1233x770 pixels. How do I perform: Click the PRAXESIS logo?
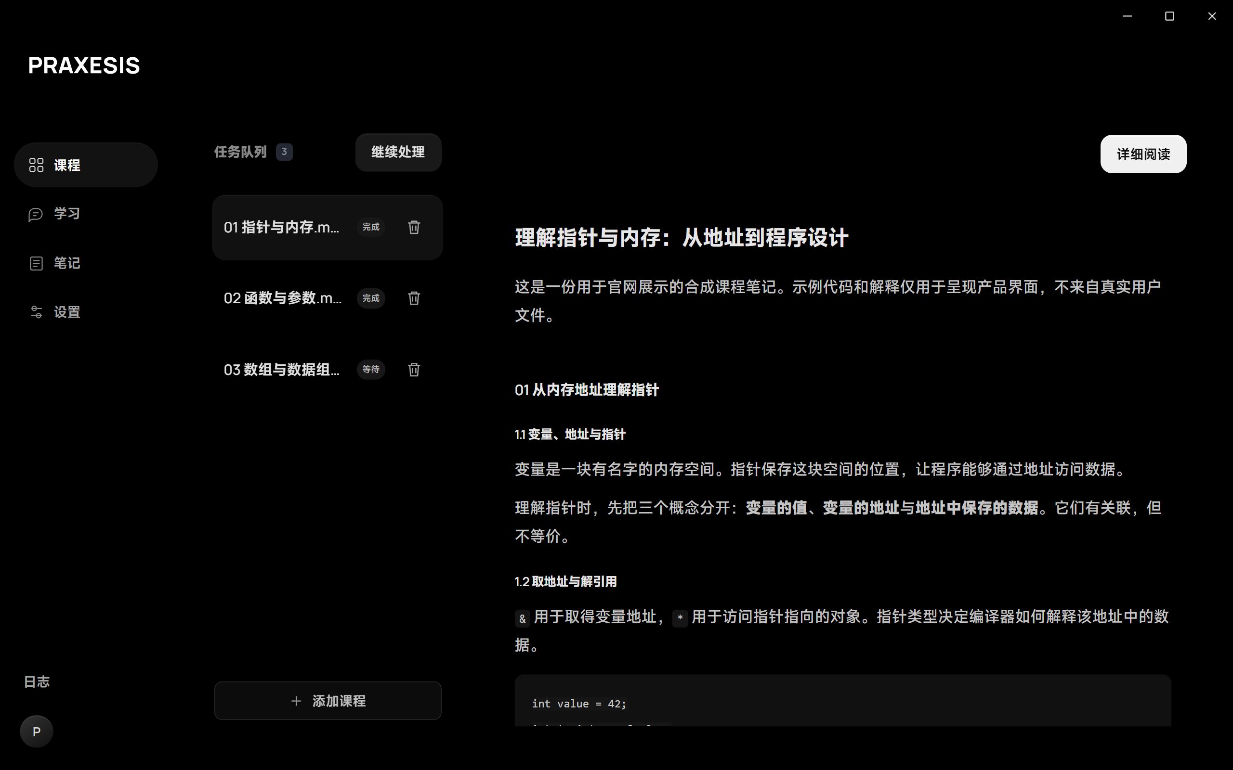point(84,66)
